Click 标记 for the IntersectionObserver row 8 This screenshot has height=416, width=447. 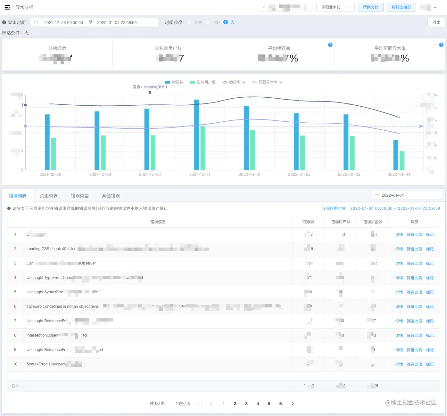pyautogui.click(x=430, y=336)
